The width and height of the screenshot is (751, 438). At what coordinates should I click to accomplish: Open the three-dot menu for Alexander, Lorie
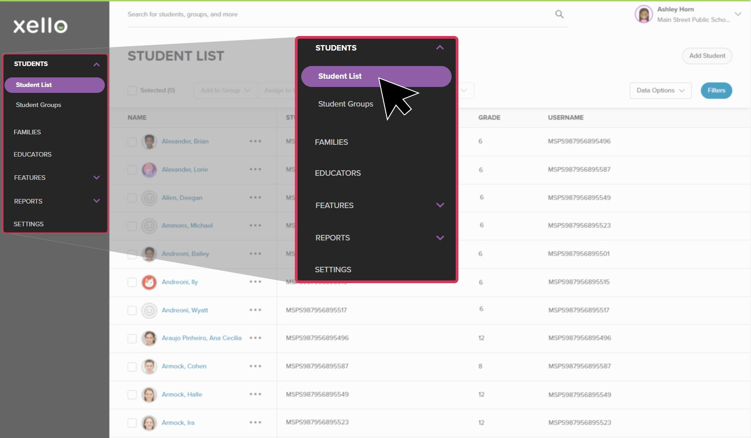pos(255,169)
